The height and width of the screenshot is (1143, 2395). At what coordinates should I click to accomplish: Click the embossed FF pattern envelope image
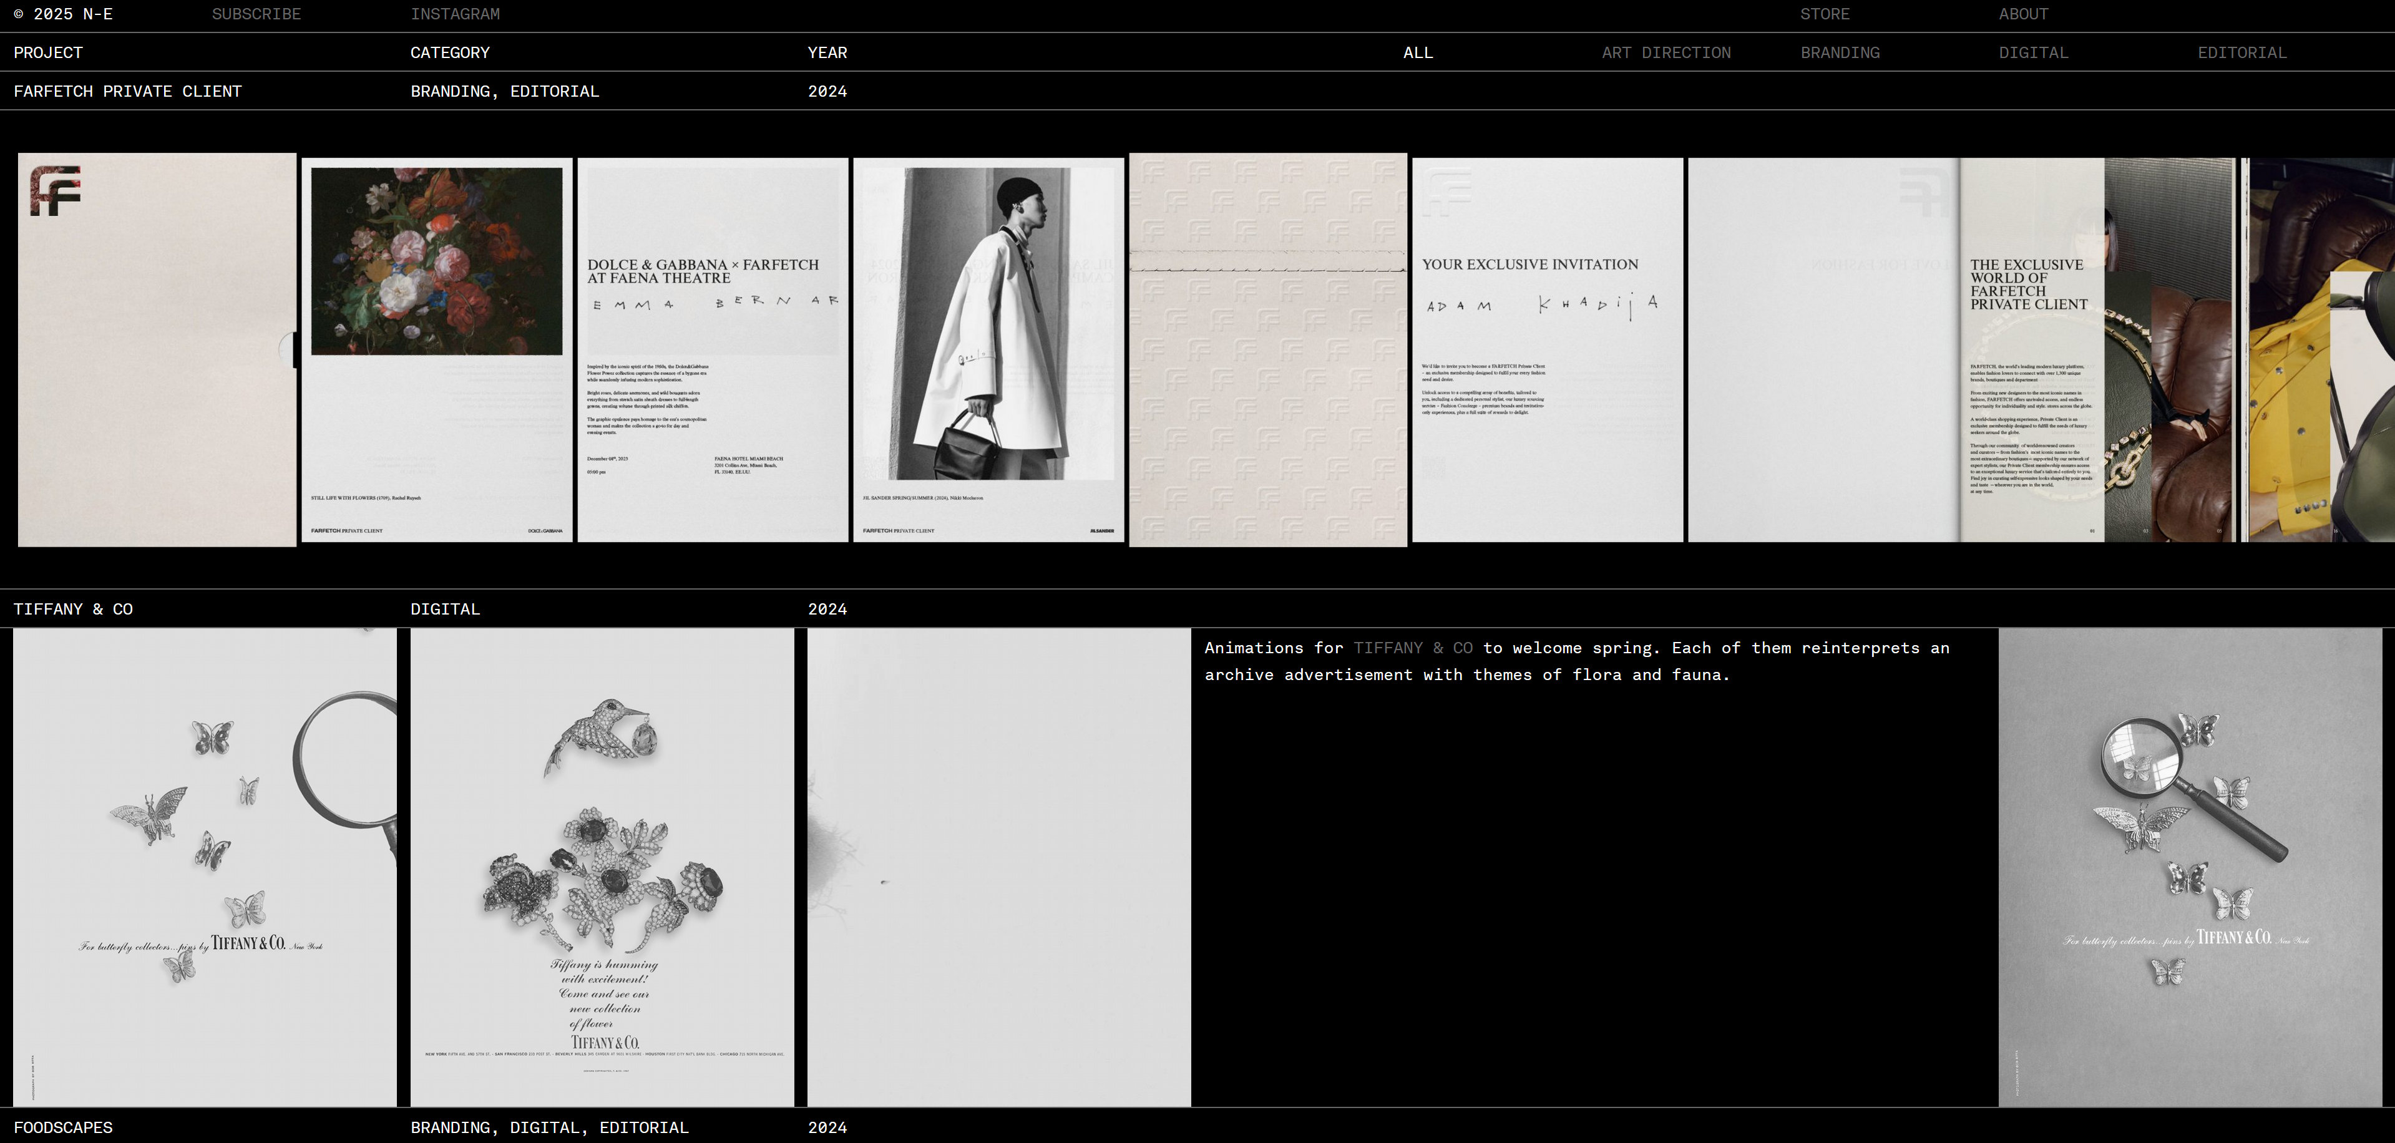1267,349
